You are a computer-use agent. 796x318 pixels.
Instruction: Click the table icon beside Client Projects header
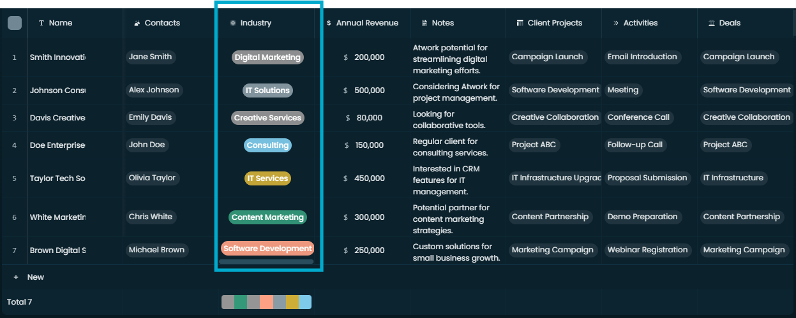point(520,23)
